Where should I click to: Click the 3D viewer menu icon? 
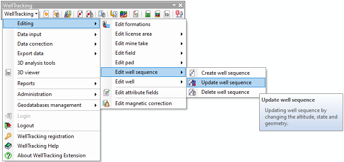(8, 73)
